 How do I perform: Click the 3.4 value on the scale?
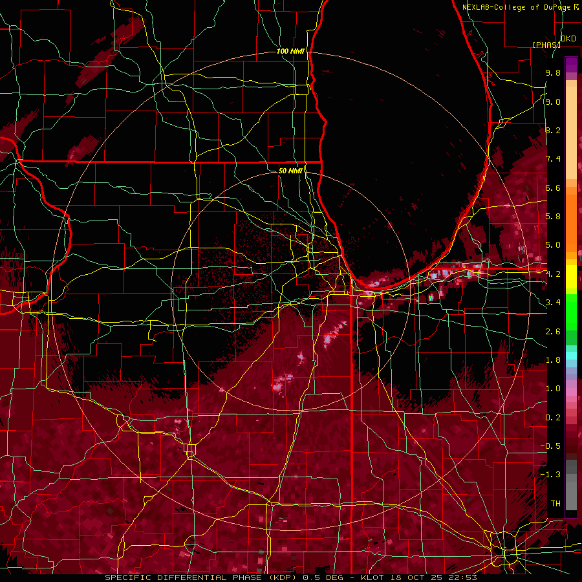(x=553, y=303)
